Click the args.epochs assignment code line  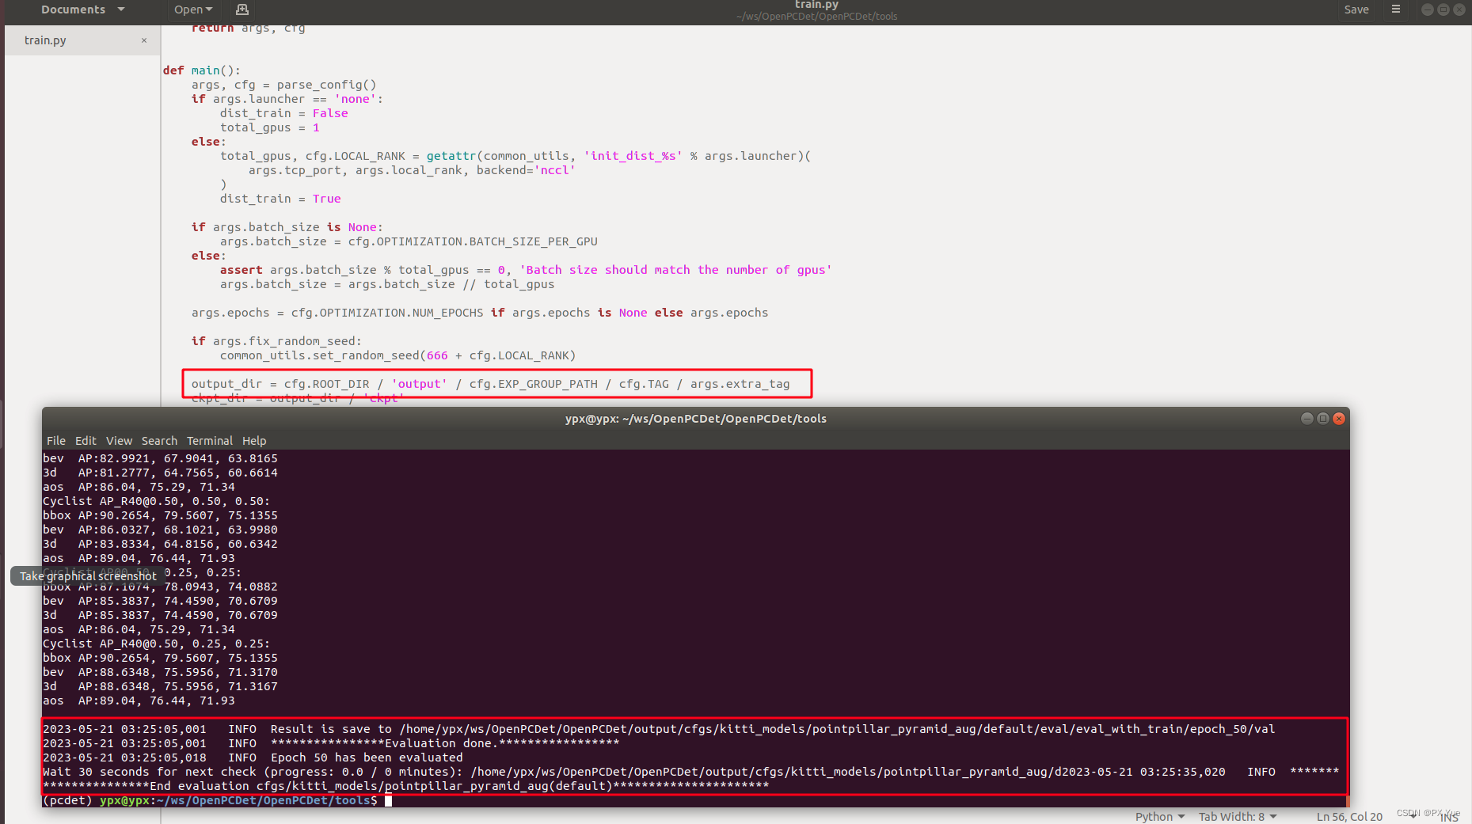(x=479, y=313)
